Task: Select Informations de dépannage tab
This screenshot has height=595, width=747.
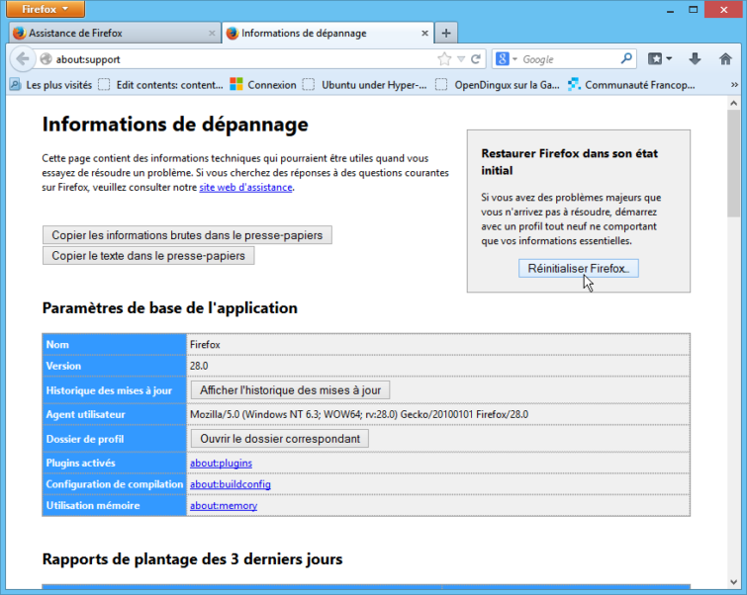Action: point(328,33)
